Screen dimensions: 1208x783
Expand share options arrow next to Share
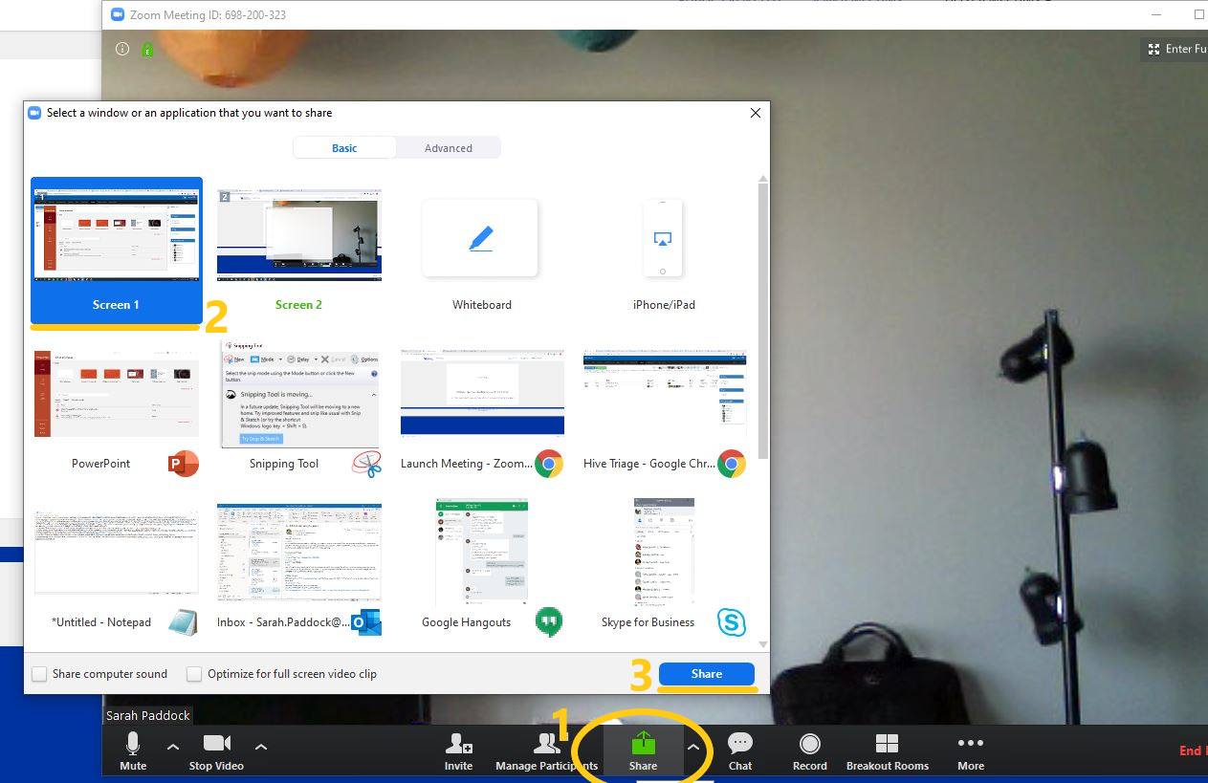[694, 747]
